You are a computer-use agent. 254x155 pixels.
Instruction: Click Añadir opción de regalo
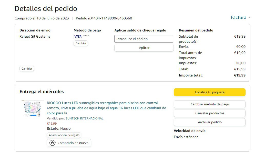pyautogui.click(x=64, y=135)
